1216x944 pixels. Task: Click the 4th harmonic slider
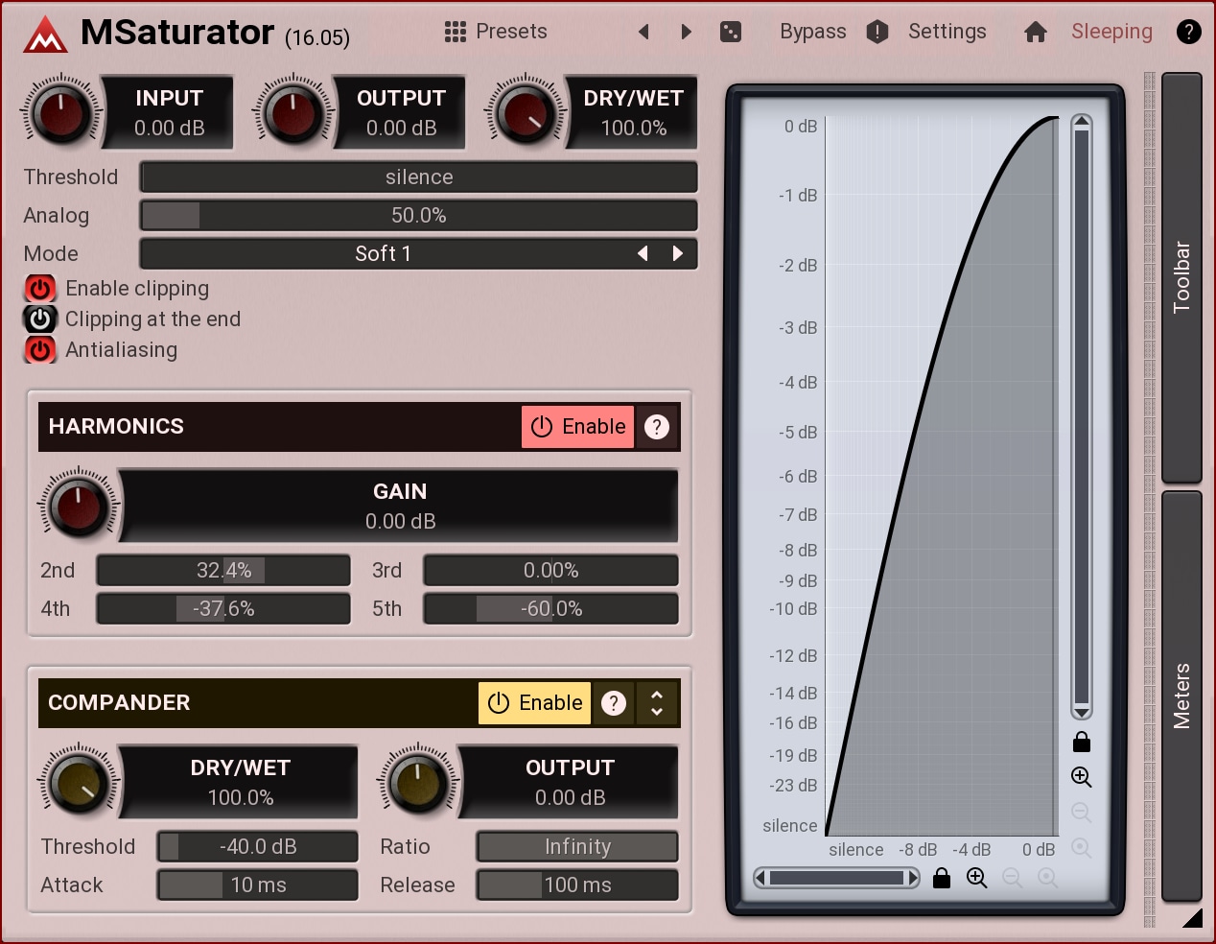[x=223, y=609]
